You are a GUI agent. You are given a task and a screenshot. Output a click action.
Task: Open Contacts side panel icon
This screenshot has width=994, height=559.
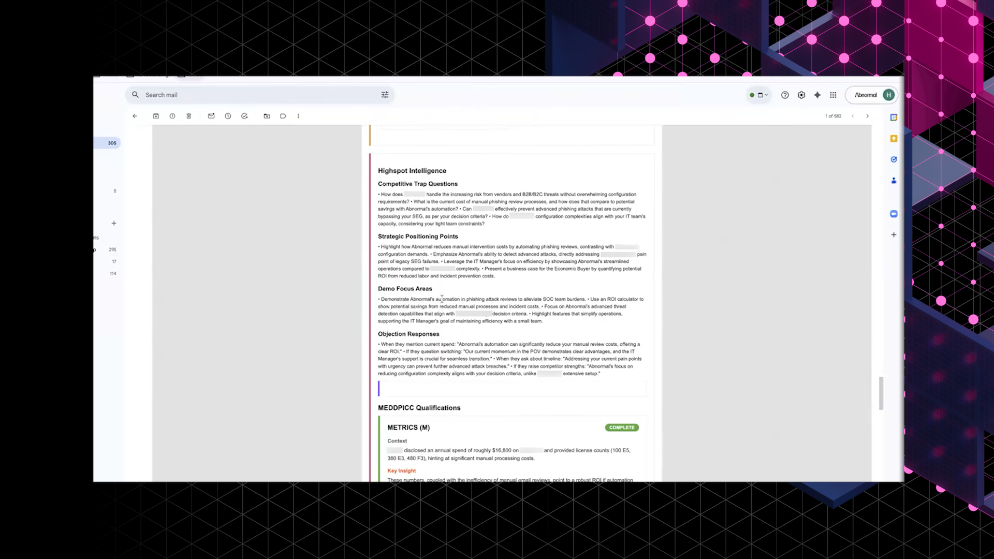pos(894,181)
